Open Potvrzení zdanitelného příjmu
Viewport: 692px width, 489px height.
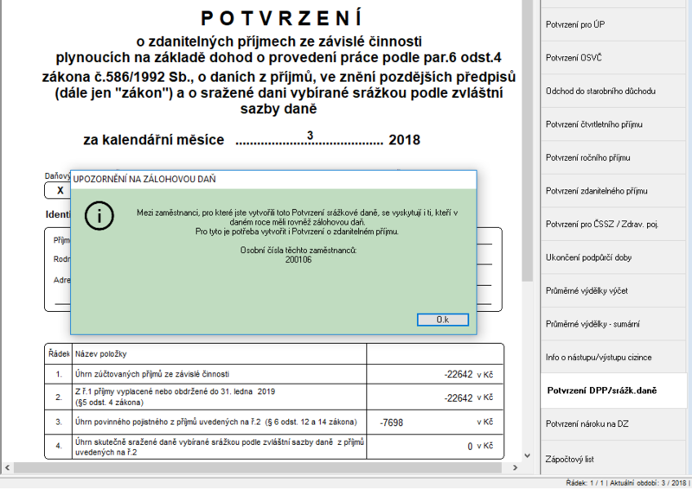click(x=613, y=191)
